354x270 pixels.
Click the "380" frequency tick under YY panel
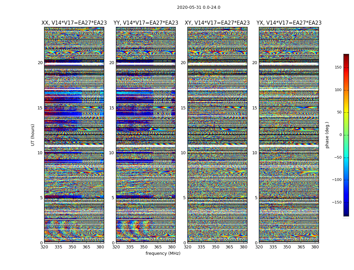pos(172,247)
